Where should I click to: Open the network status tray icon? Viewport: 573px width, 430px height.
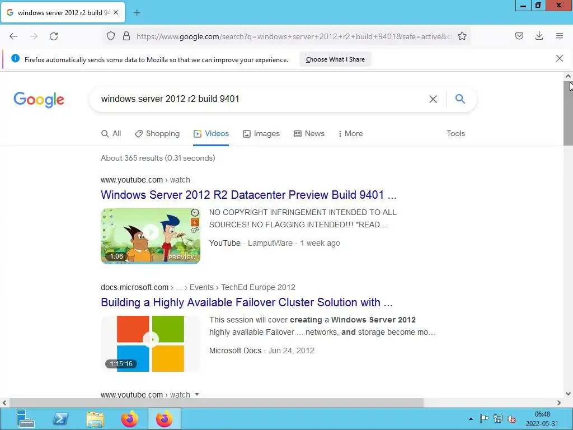497,418
